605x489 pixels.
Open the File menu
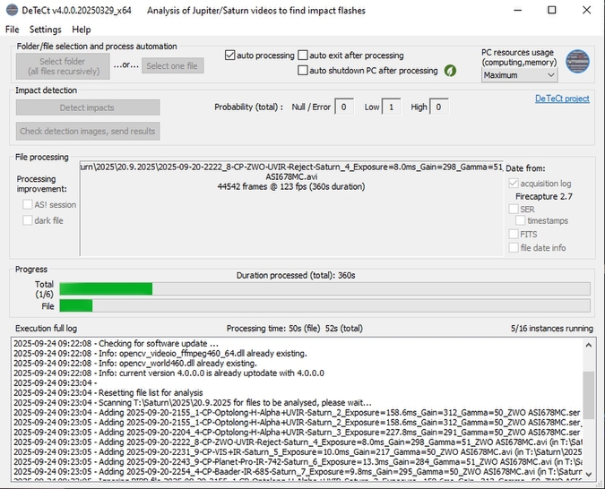pos(12,30)
